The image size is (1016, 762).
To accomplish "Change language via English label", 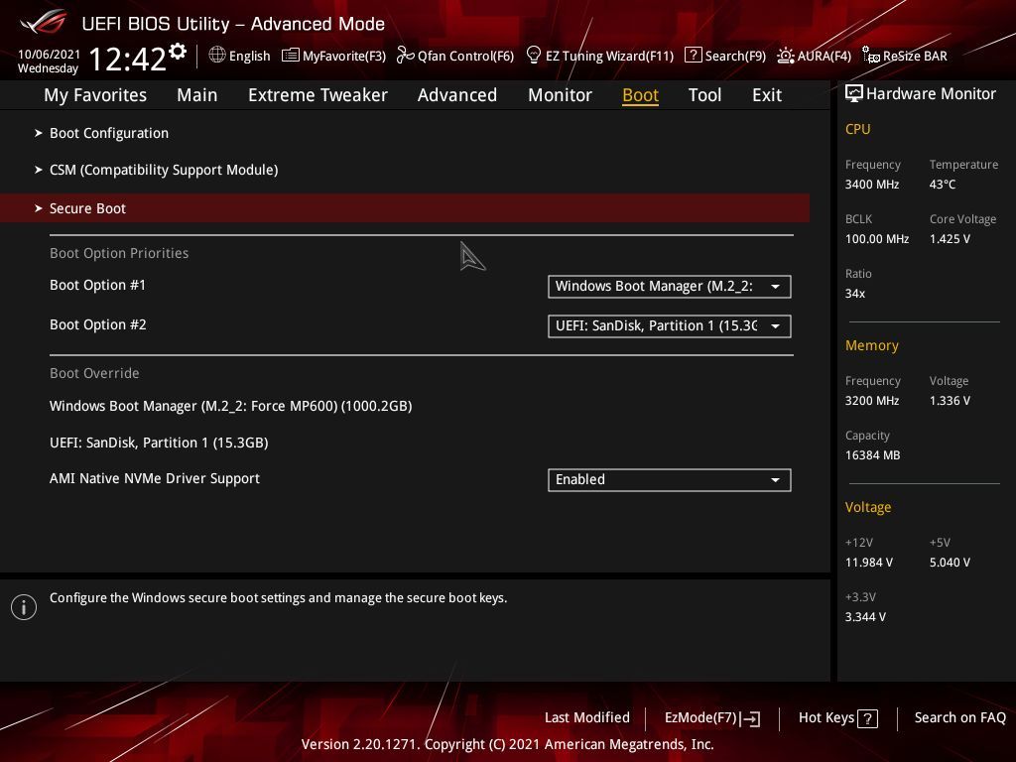I will (x=249, y=56).
